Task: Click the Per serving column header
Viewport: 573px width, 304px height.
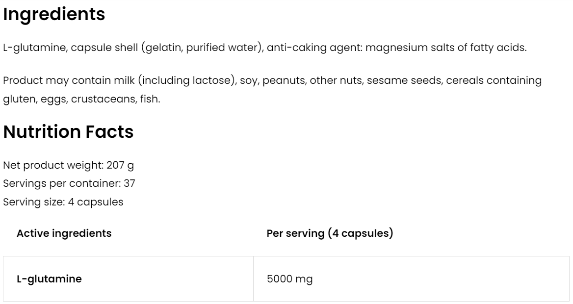Action: (330, 233)
